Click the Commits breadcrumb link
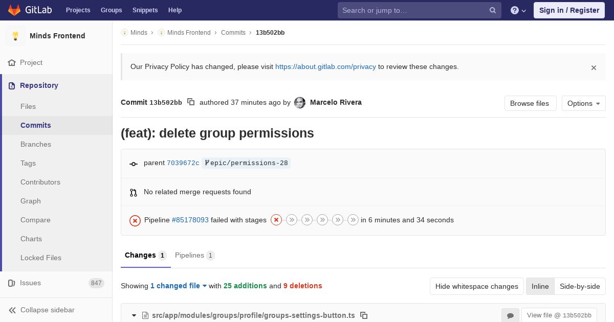This screenshot has height=322, width=614. pos(233,33)
